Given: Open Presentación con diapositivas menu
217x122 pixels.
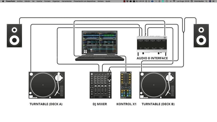Looking at the screenshot, I should (84, 1).
